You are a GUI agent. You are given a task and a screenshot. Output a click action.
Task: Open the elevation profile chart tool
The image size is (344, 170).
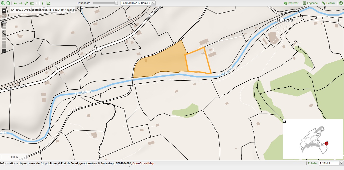pos(48,3)
